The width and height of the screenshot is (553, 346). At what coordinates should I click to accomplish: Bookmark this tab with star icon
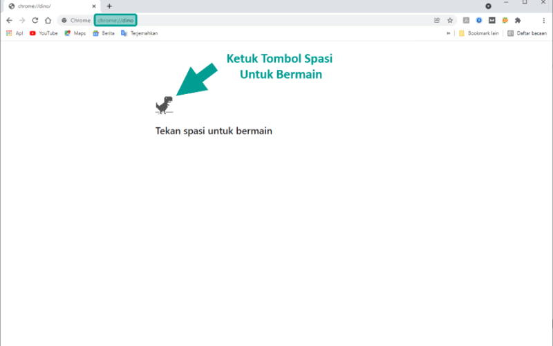pos(450,21)
